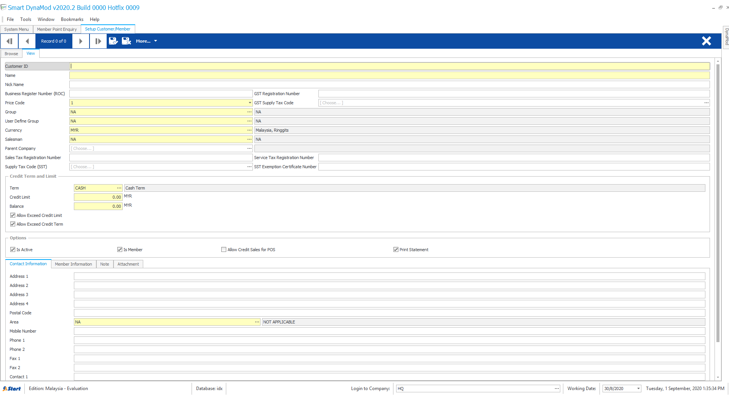
Task: Open the Member Information tab
Action: [x=74, y=264]
